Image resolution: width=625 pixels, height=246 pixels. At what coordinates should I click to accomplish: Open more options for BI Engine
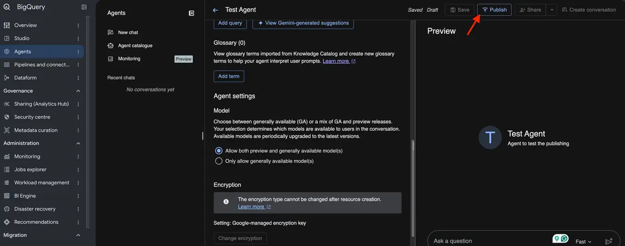(79, 196)
